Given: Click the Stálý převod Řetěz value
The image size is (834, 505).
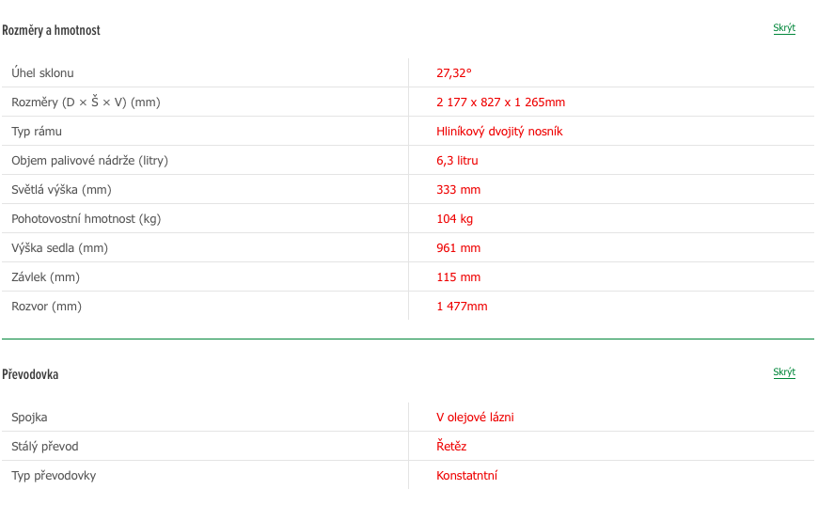Looking at the screenshot, I should [x=451, y=447].
